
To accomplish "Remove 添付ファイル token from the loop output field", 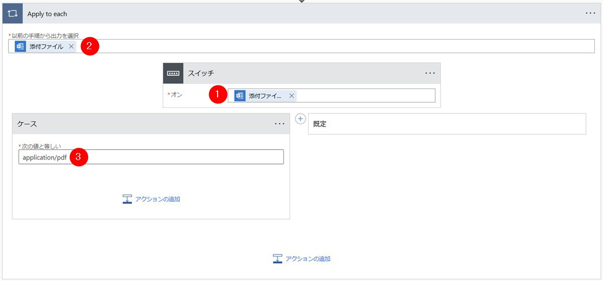I will 71,46.
